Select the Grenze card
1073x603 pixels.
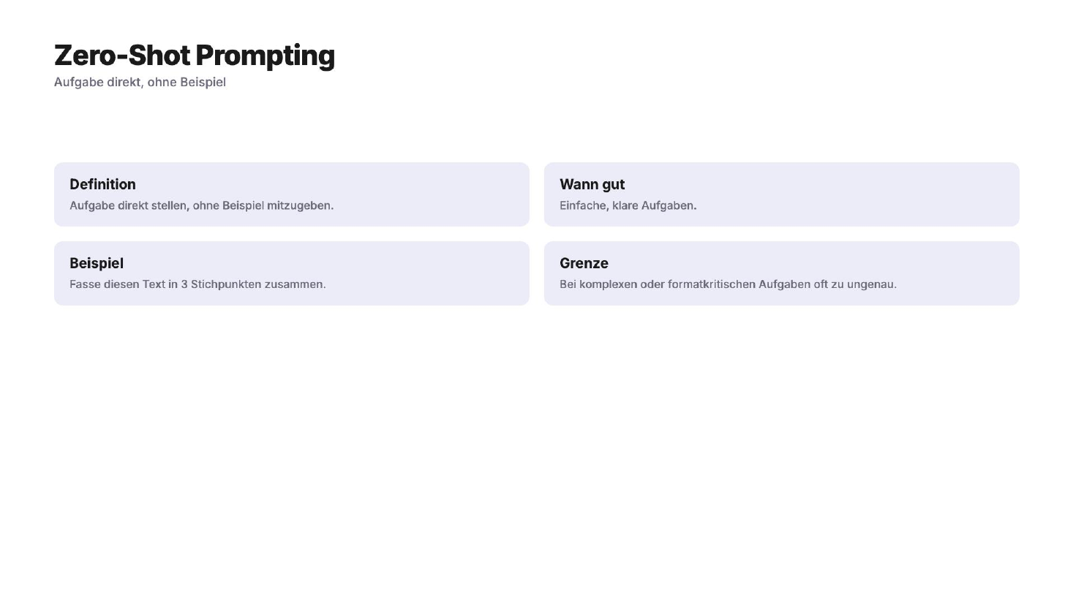(782, 273)
